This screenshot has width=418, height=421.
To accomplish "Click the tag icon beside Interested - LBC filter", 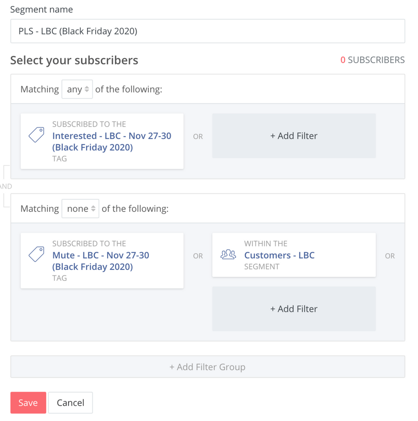I will [37, 135].
